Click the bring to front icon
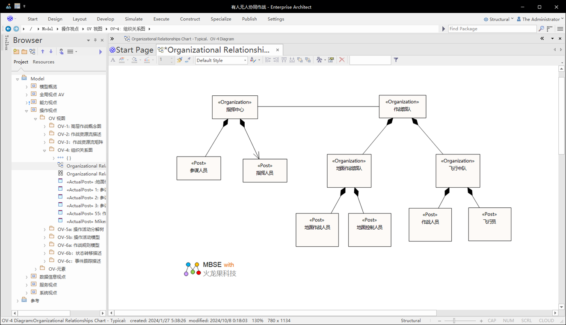The width and height of the screenshot is (566, 325). (300, 60)
